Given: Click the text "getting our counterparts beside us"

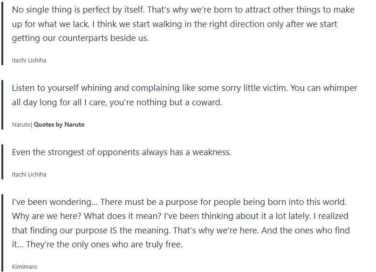Looking at the screenshot, I should pos(80,38).
